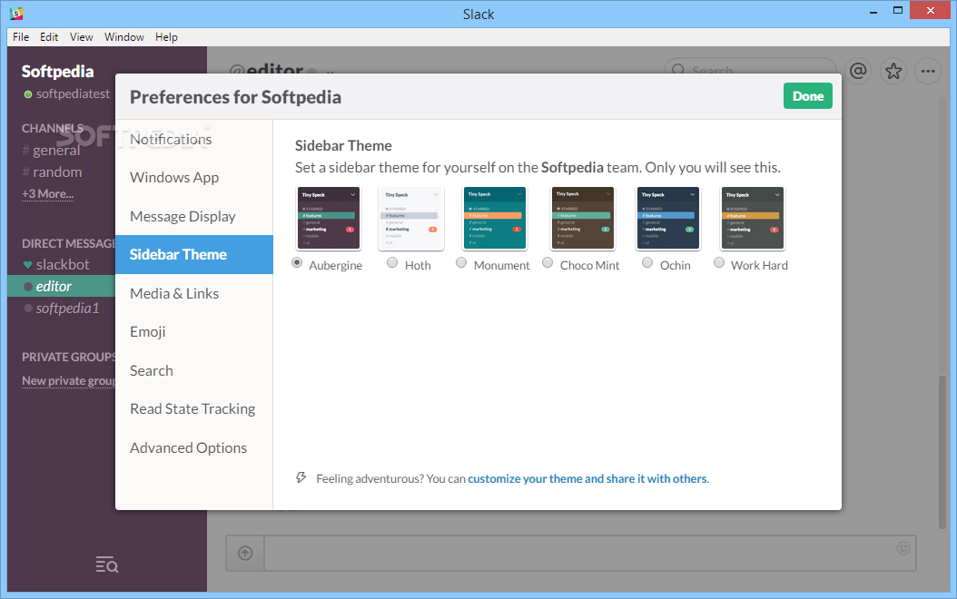Select the Aubergine theme radio button

297,263
